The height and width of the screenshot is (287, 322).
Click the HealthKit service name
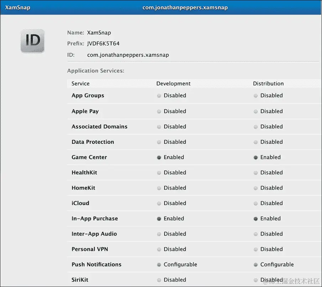click(x=84, y=173)
